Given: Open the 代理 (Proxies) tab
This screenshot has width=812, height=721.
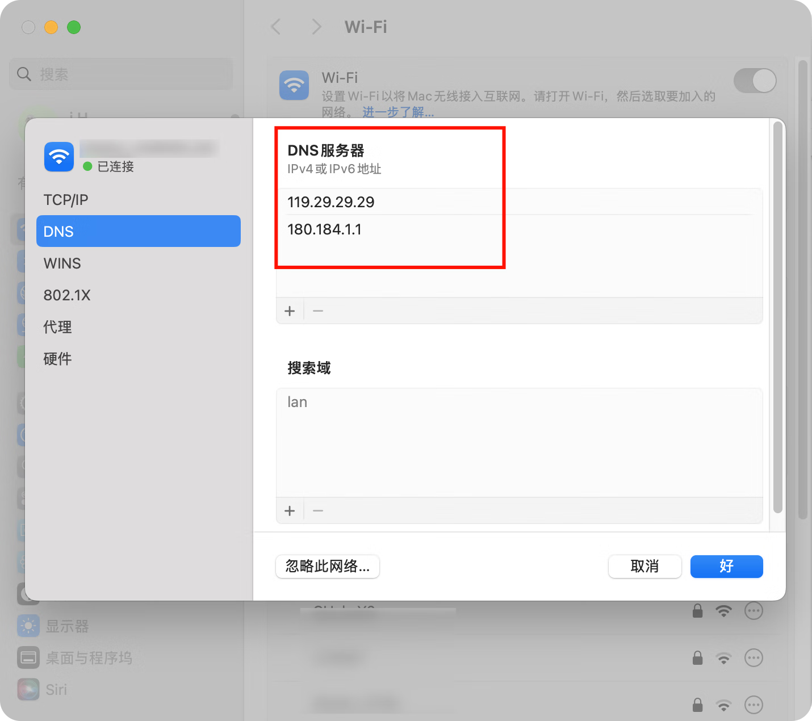Looking at the screenshot, I should click(x=58, y=327).
